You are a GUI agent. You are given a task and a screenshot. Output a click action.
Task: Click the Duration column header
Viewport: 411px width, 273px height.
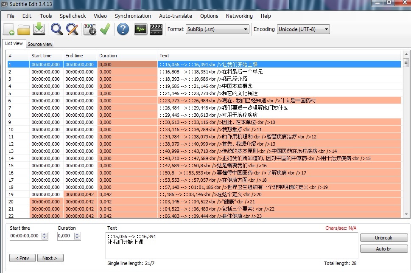pos(127,56)
